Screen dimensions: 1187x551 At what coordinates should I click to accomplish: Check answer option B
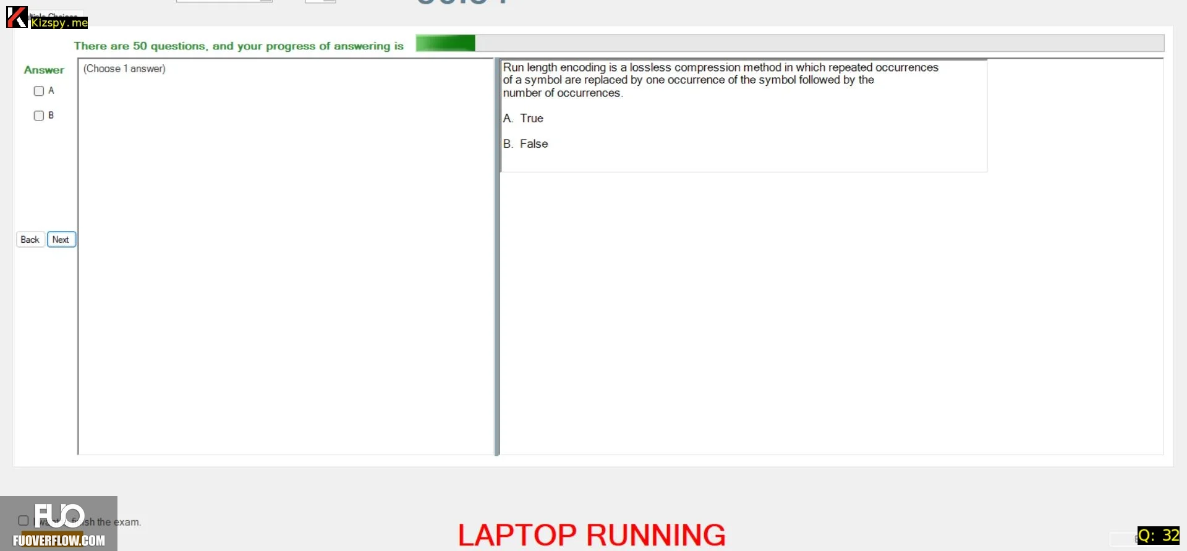pos(39,116)
